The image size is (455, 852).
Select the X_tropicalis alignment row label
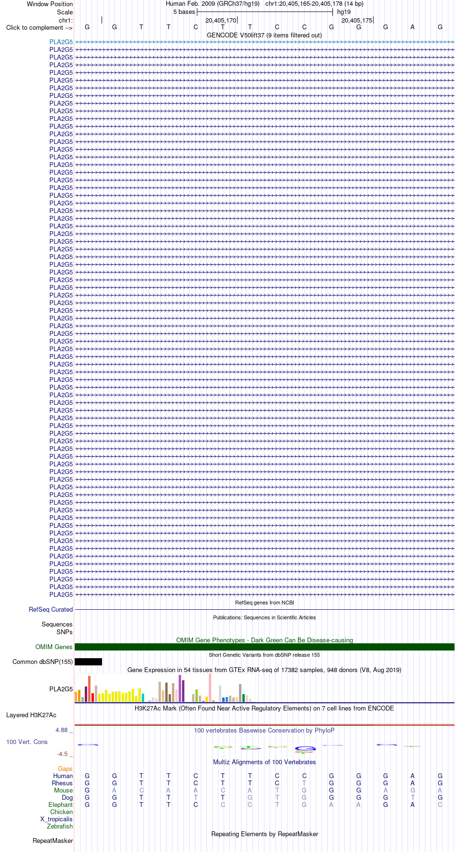point(57,819)
